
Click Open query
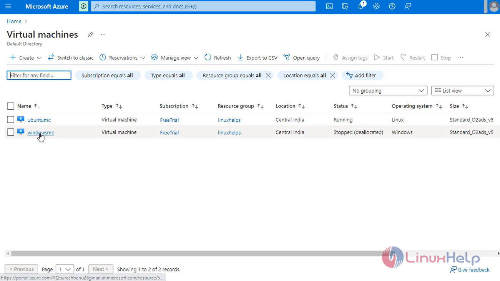pyautogui.click(x=302, y=58)
